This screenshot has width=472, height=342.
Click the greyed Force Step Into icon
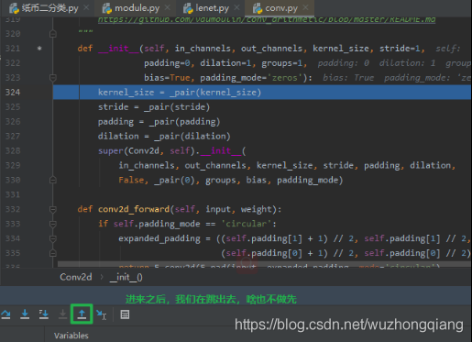62,314
